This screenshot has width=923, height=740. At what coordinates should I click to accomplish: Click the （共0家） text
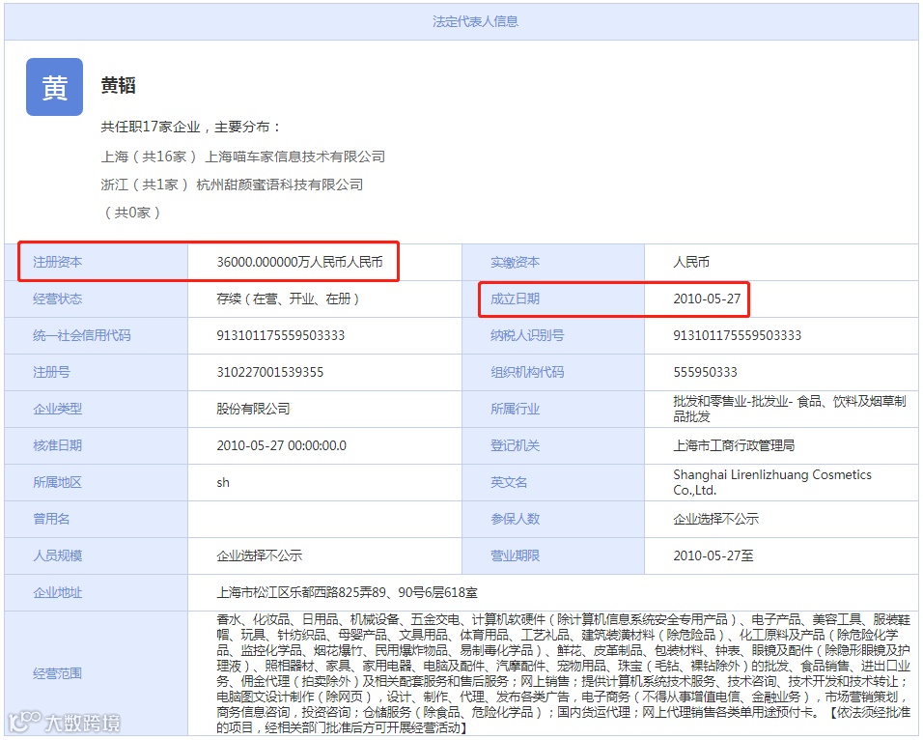(132, 213)
